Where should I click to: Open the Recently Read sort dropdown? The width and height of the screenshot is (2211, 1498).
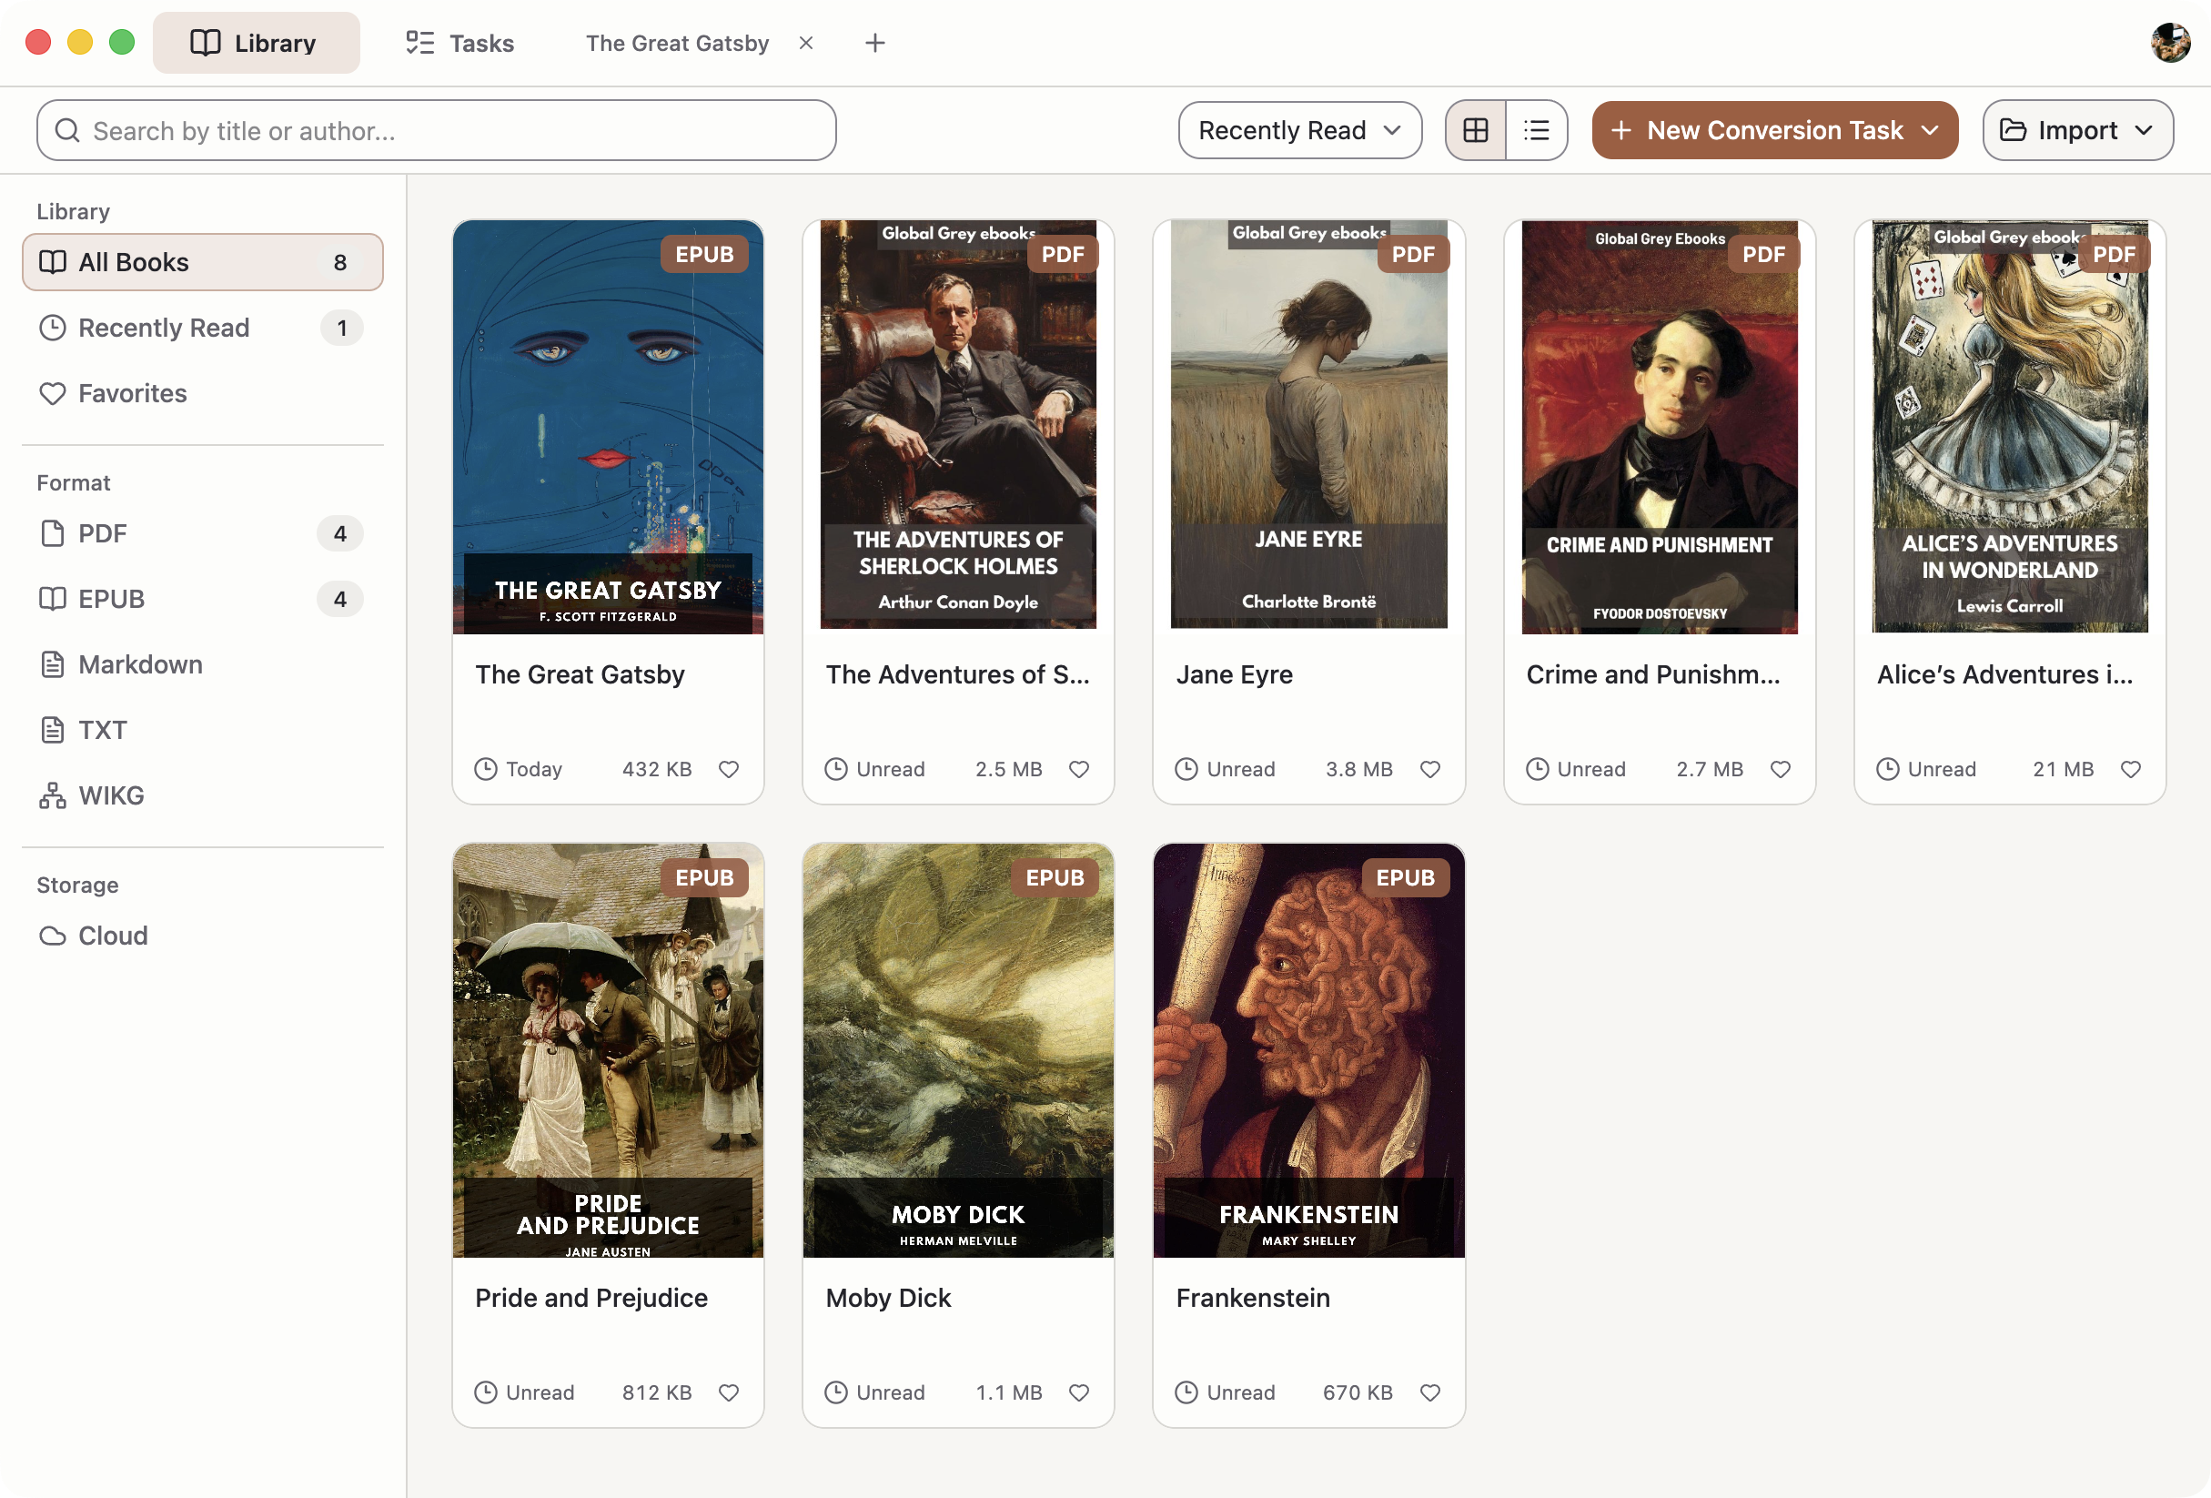[1299, 130]
